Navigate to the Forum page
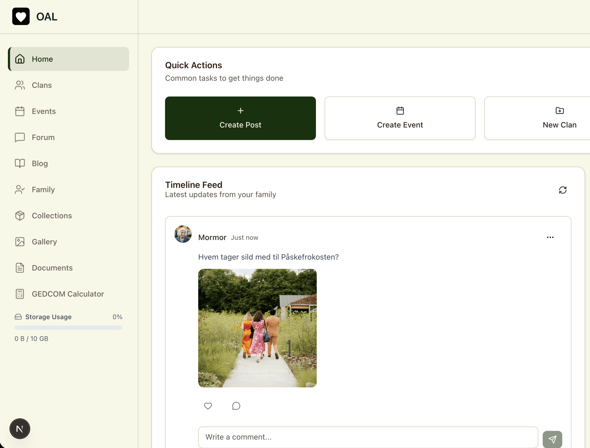The height and width of the screenshot is (448, 590). click(43, 137)
